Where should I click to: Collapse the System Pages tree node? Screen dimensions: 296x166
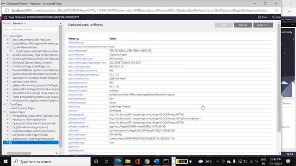point(4,112)
